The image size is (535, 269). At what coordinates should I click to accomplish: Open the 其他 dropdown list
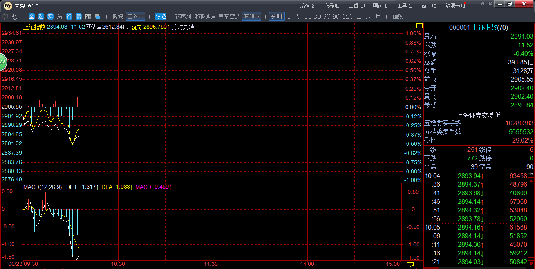coord(251,16)
